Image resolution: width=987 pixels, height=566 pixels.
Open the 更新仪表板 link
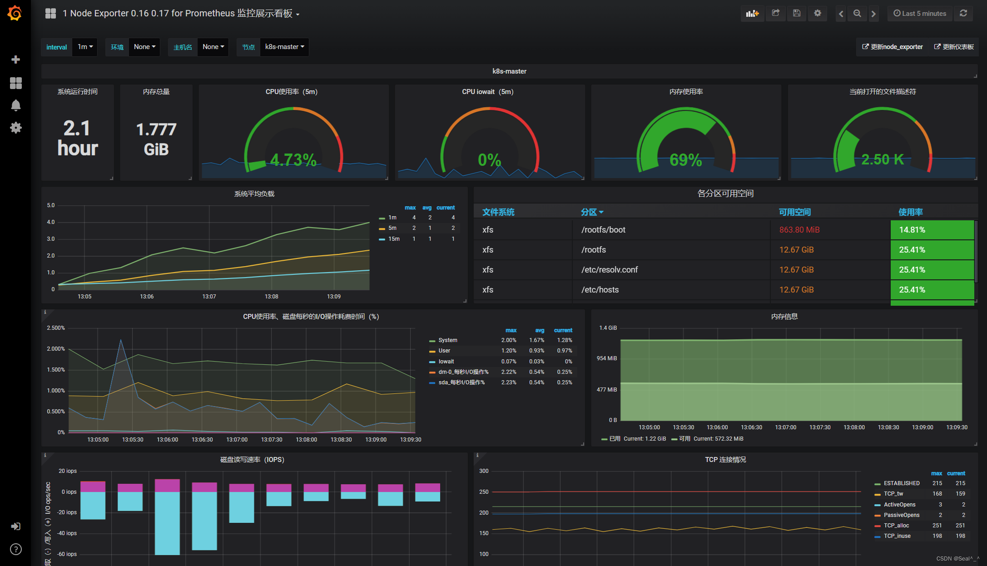pyautogui.click(x=953, y=47)
